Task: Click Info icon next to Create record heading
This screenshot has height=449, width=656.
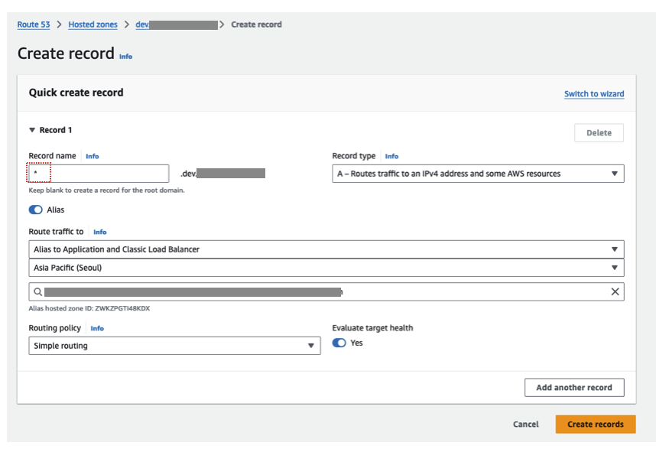Action: (125, 57)
